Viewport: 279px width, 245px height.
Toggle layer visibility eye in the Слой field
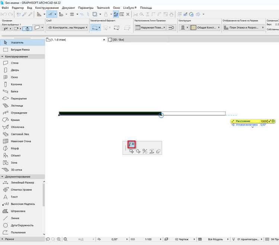click(50, 28)
